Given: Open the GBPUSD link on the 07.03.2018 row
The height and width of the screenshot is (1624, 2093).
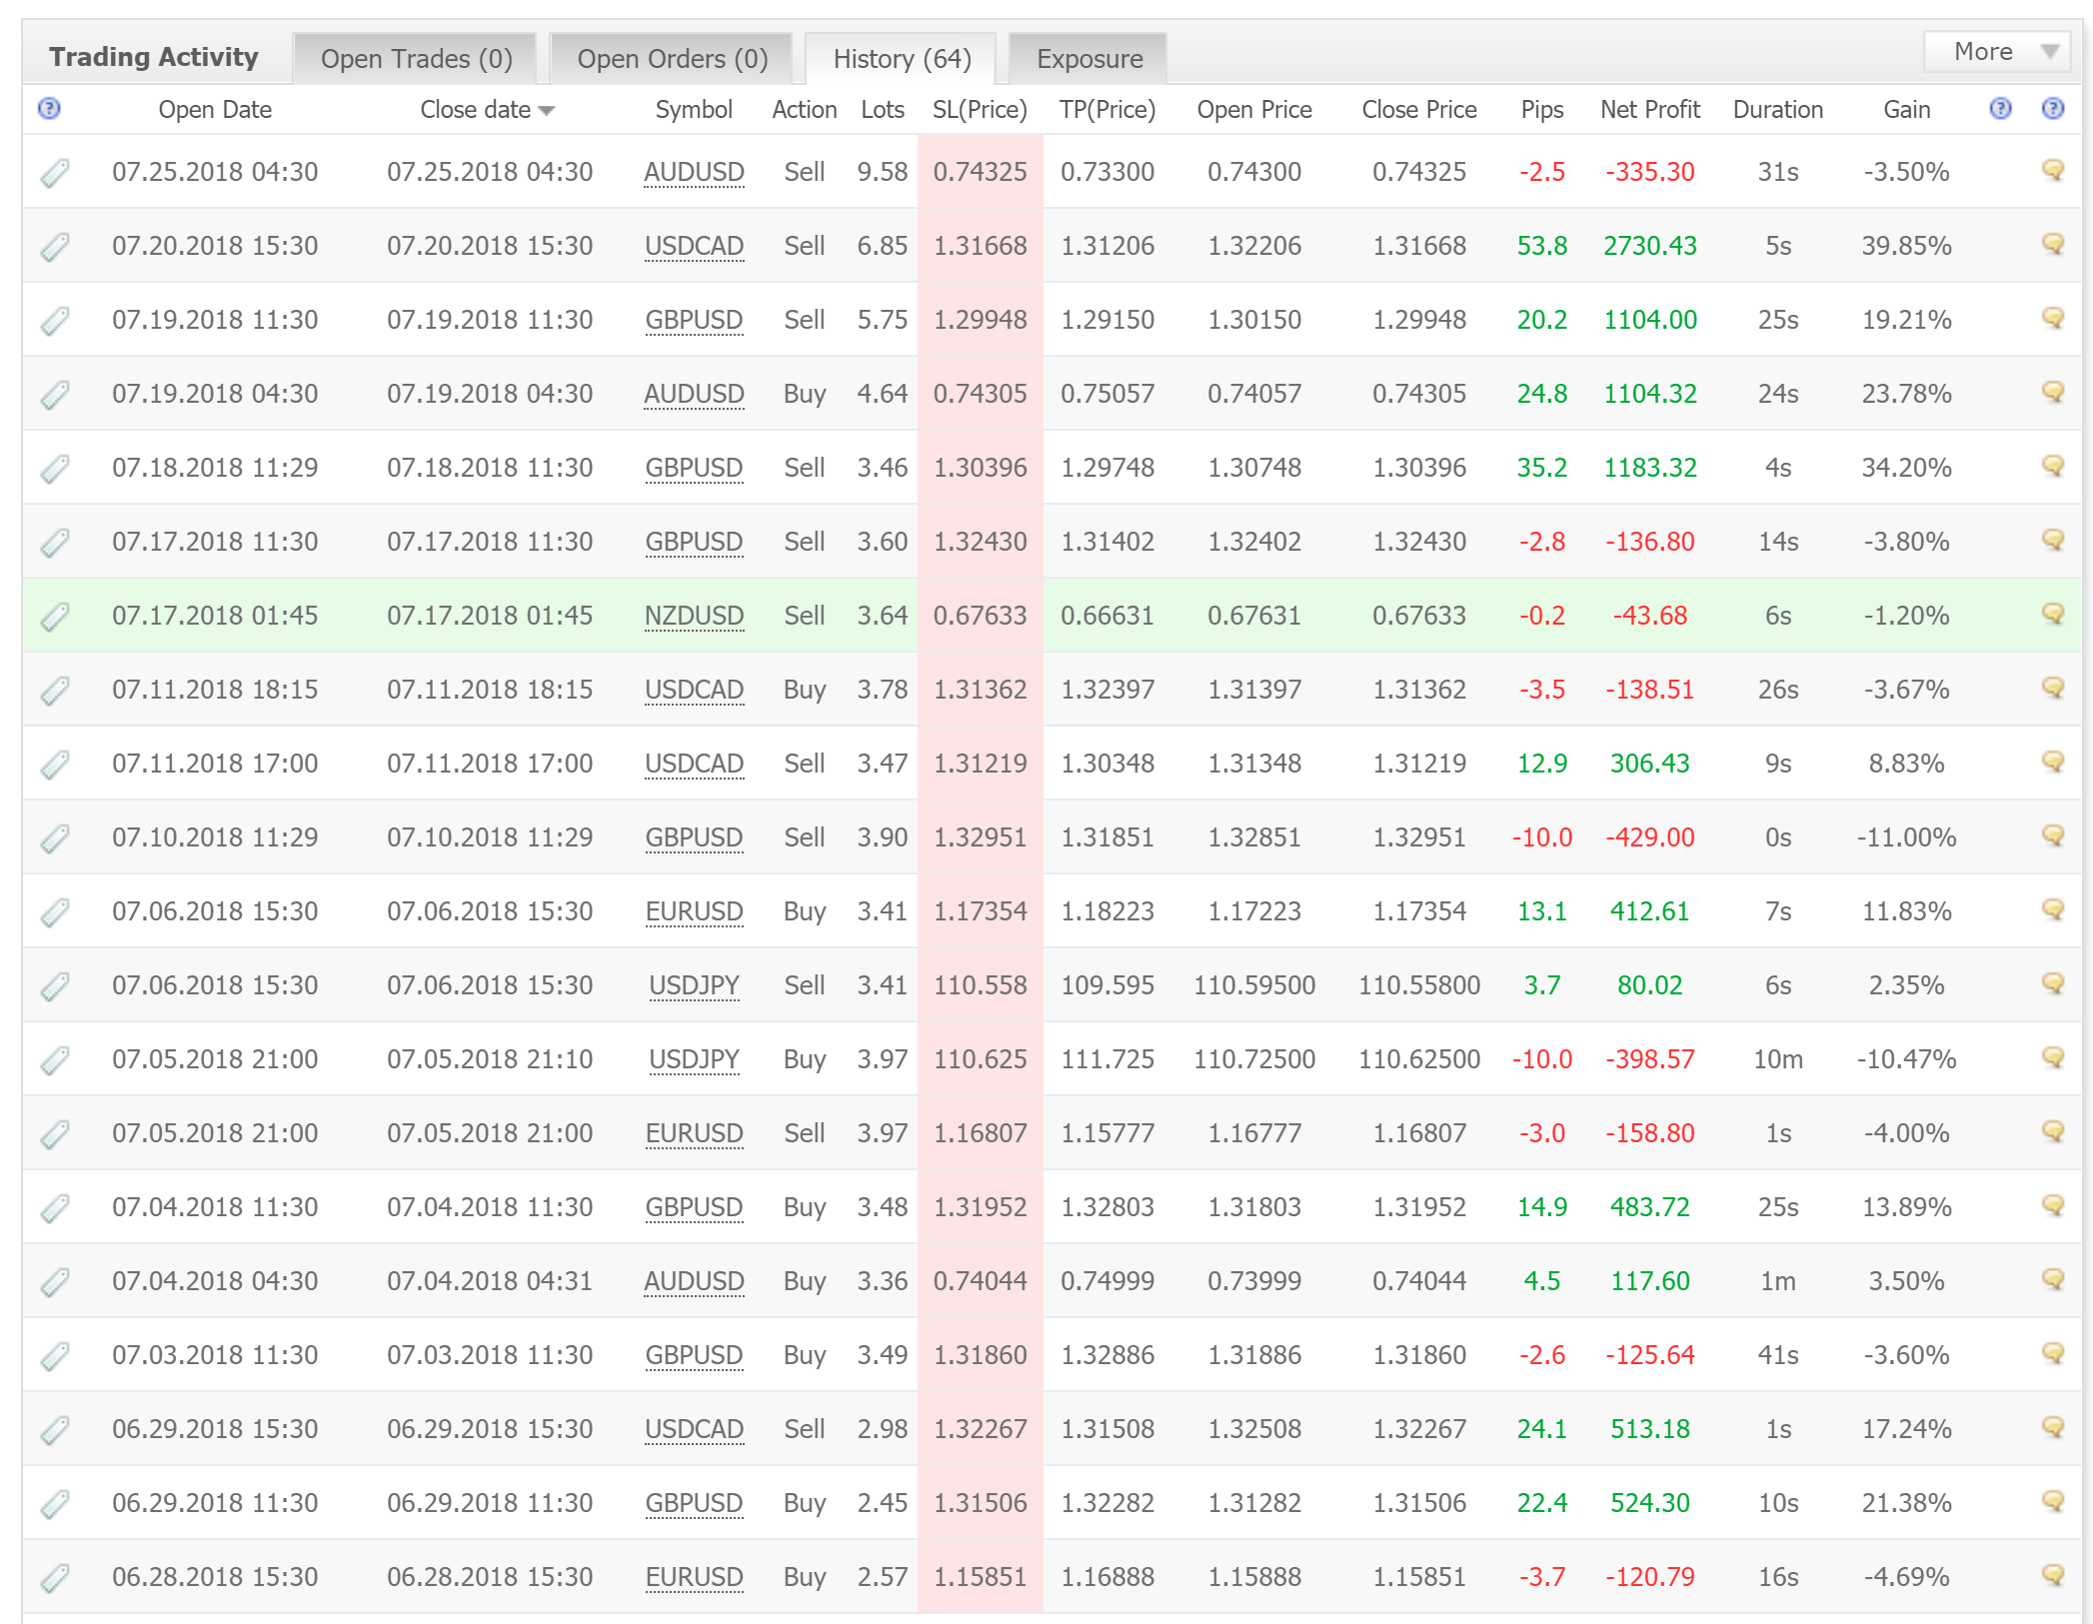Looking at the screenshot, I should tap(694, 1355).
